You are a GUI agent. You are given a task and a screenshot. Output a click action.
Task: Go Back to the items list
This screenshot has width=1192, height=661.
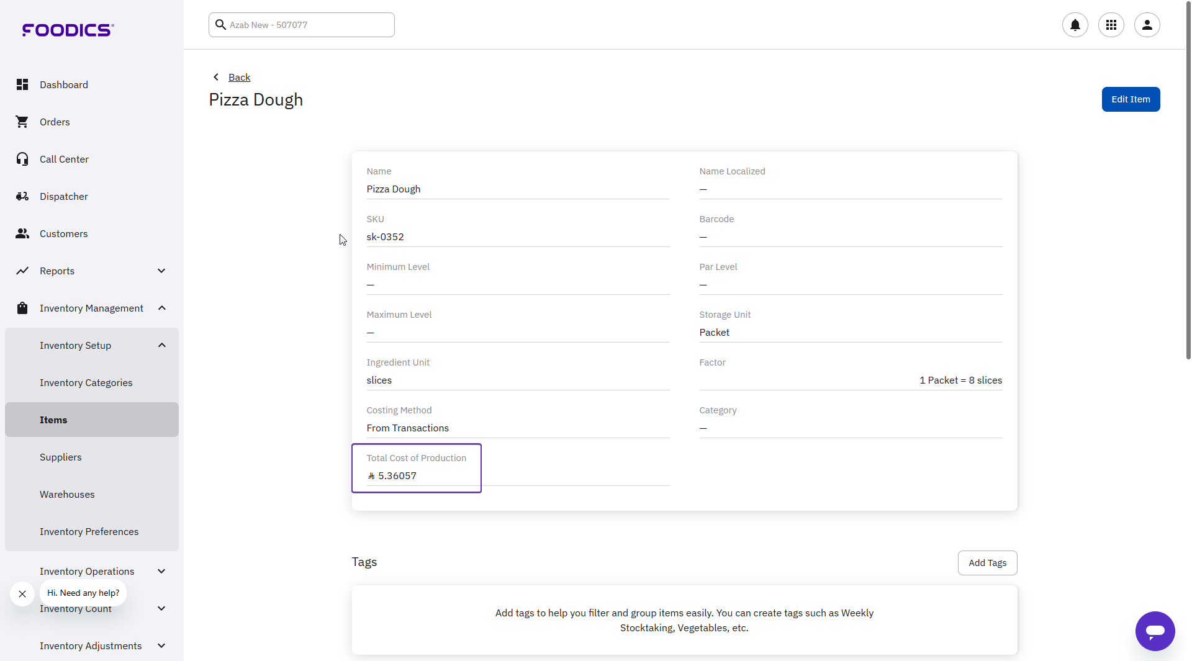coord(239,77)
